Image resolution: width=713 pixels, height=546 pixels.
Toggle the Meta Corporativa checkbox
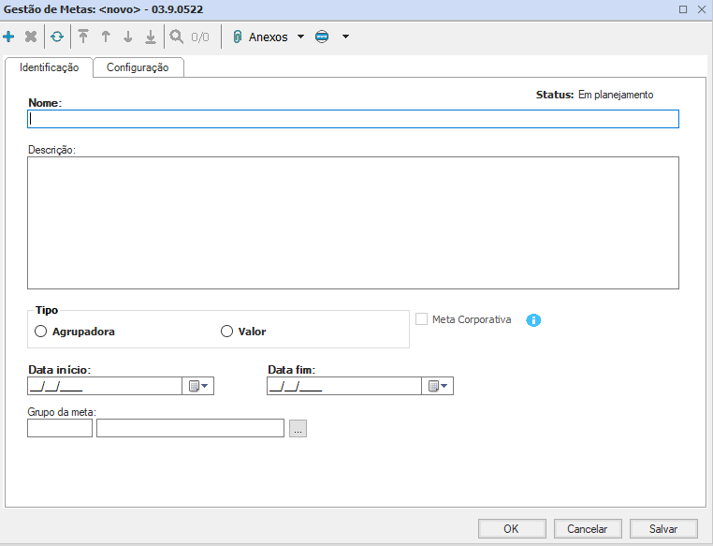pos(421,319)
